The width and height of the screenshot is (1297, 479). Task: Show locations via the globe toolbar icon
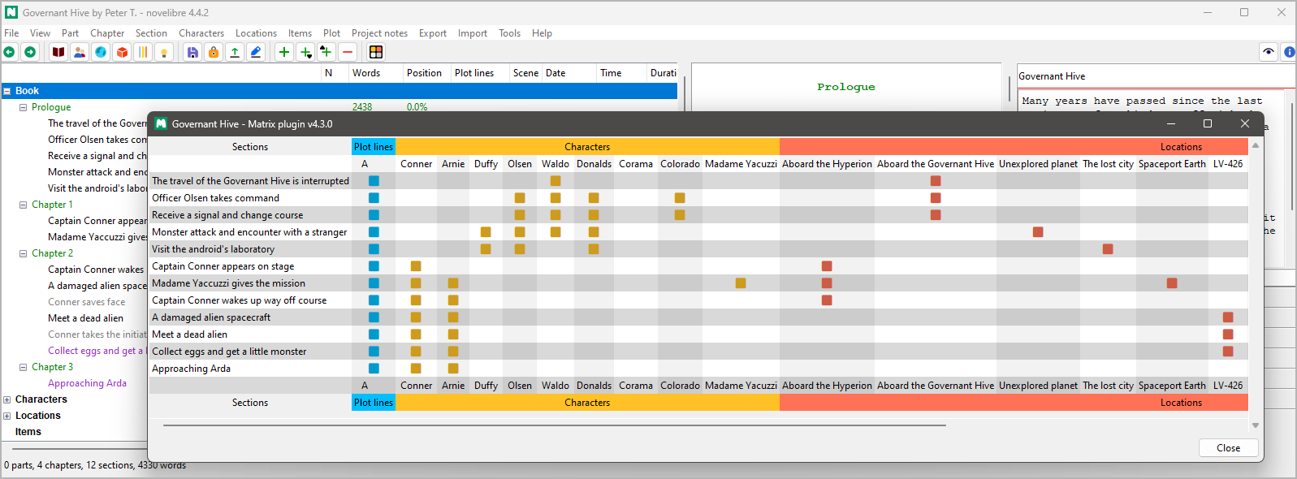click(101, 52)
